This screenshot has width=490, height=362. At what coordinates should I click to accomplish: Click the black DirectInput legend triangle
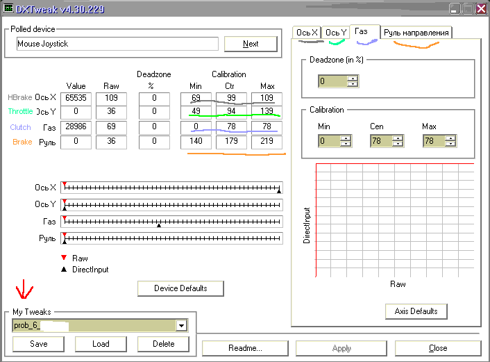click(x=64, y=270)
